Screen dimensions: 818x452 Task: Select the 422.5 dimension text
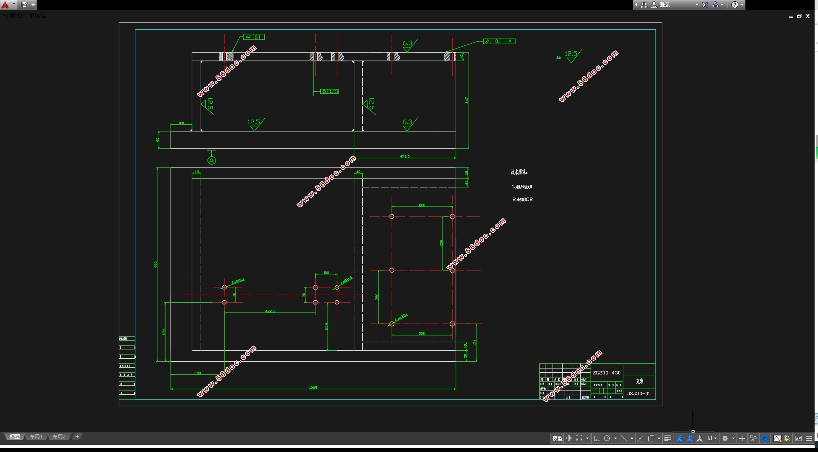pos(270,311)
